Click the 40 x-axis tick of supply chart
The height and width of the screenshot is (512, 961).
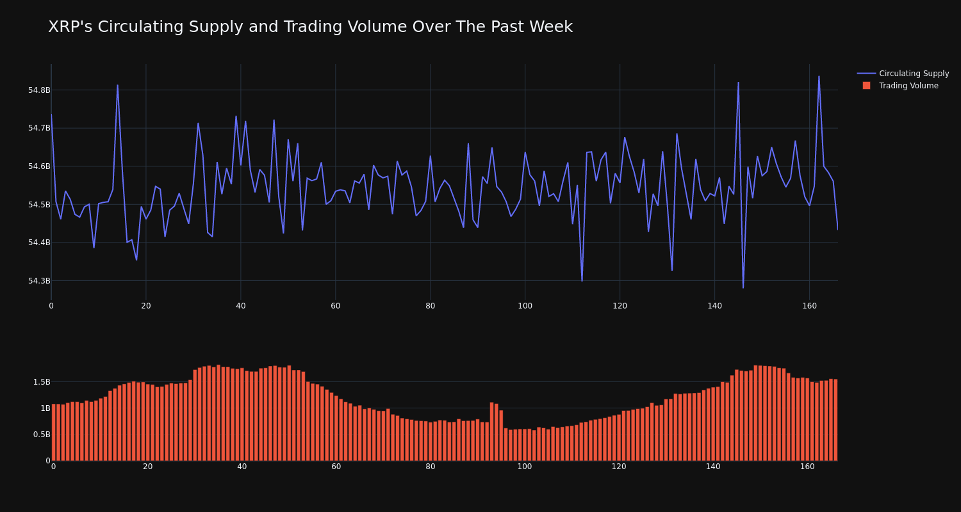(x=241, y=306)
